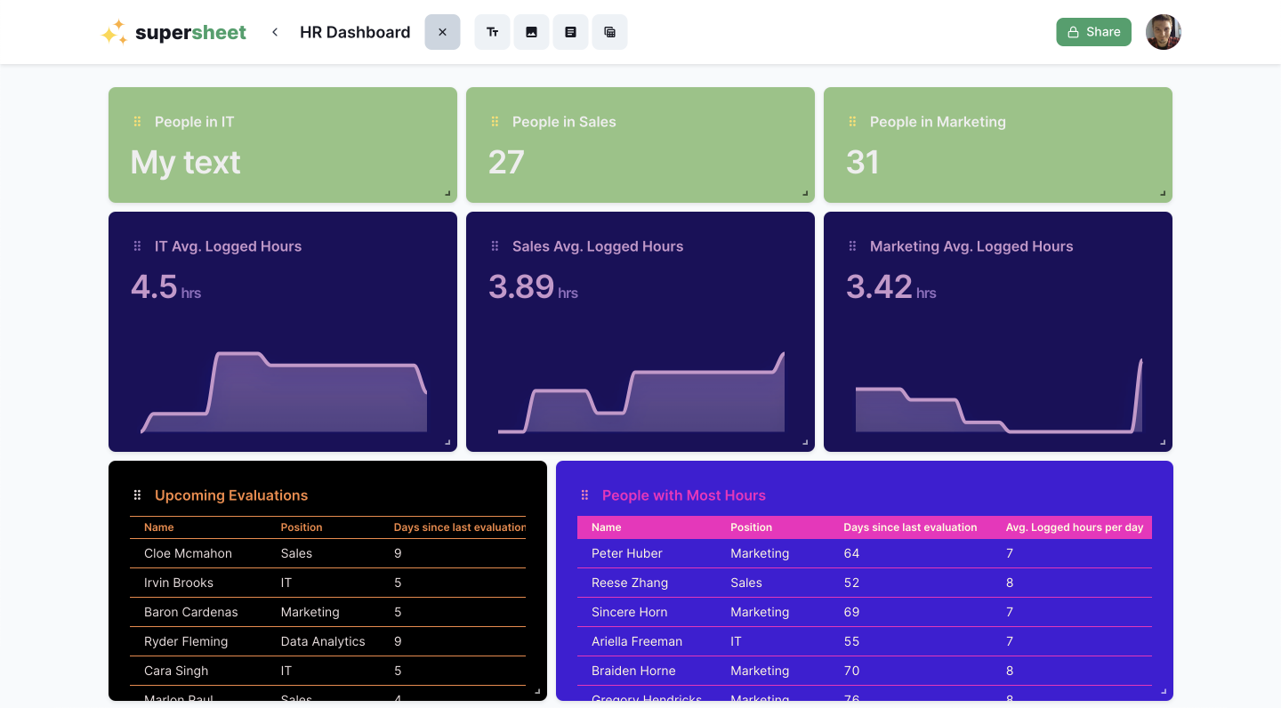Click the 3.42 hrs value

click(x=890, y=287)
